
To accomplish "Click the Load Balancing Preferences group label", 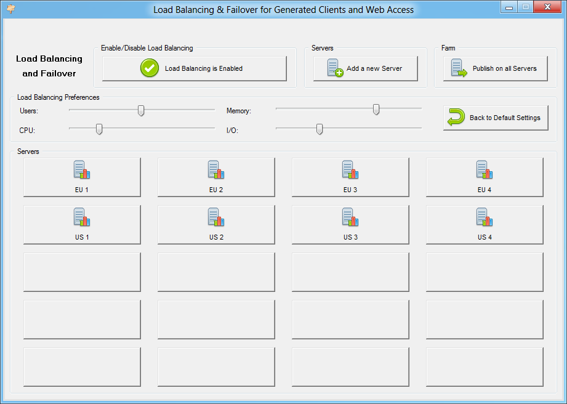I will pos(58,97).
